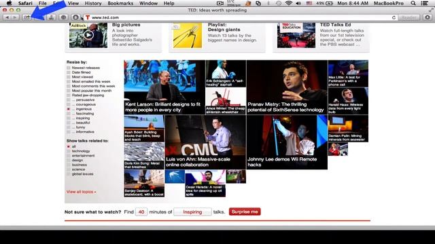Click the round extension icon beside address bar
Screen dimensions: 435x244
[x=75, y=18]
